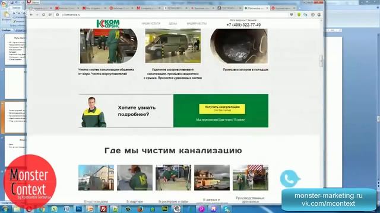This screenshot has width=380, height=213.
Task: Open Firefox from the taskbar
Action: [x=140, y=209]
